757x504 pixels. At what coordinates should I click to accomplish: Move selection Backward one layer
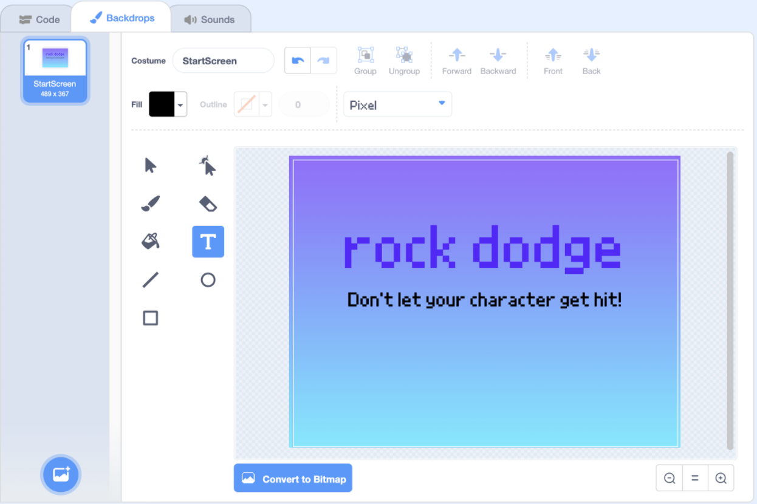click(498, 61)
